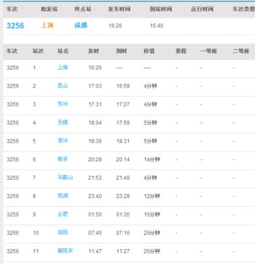Select stop number 11 in 襄阳东 row
Viewport: 255px width, 264px height.
[x=36, y=251]
